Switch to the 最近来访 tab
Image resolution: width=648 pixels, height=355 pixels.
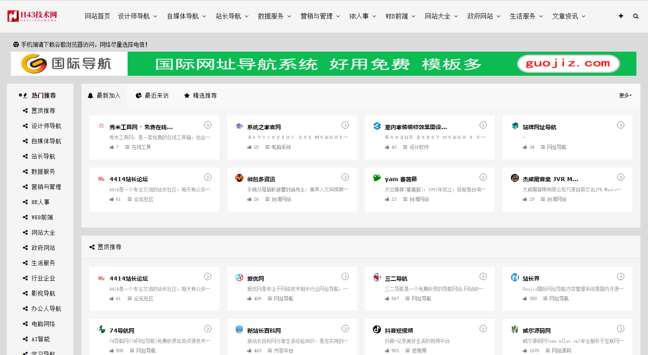click(x=152, y=95)
